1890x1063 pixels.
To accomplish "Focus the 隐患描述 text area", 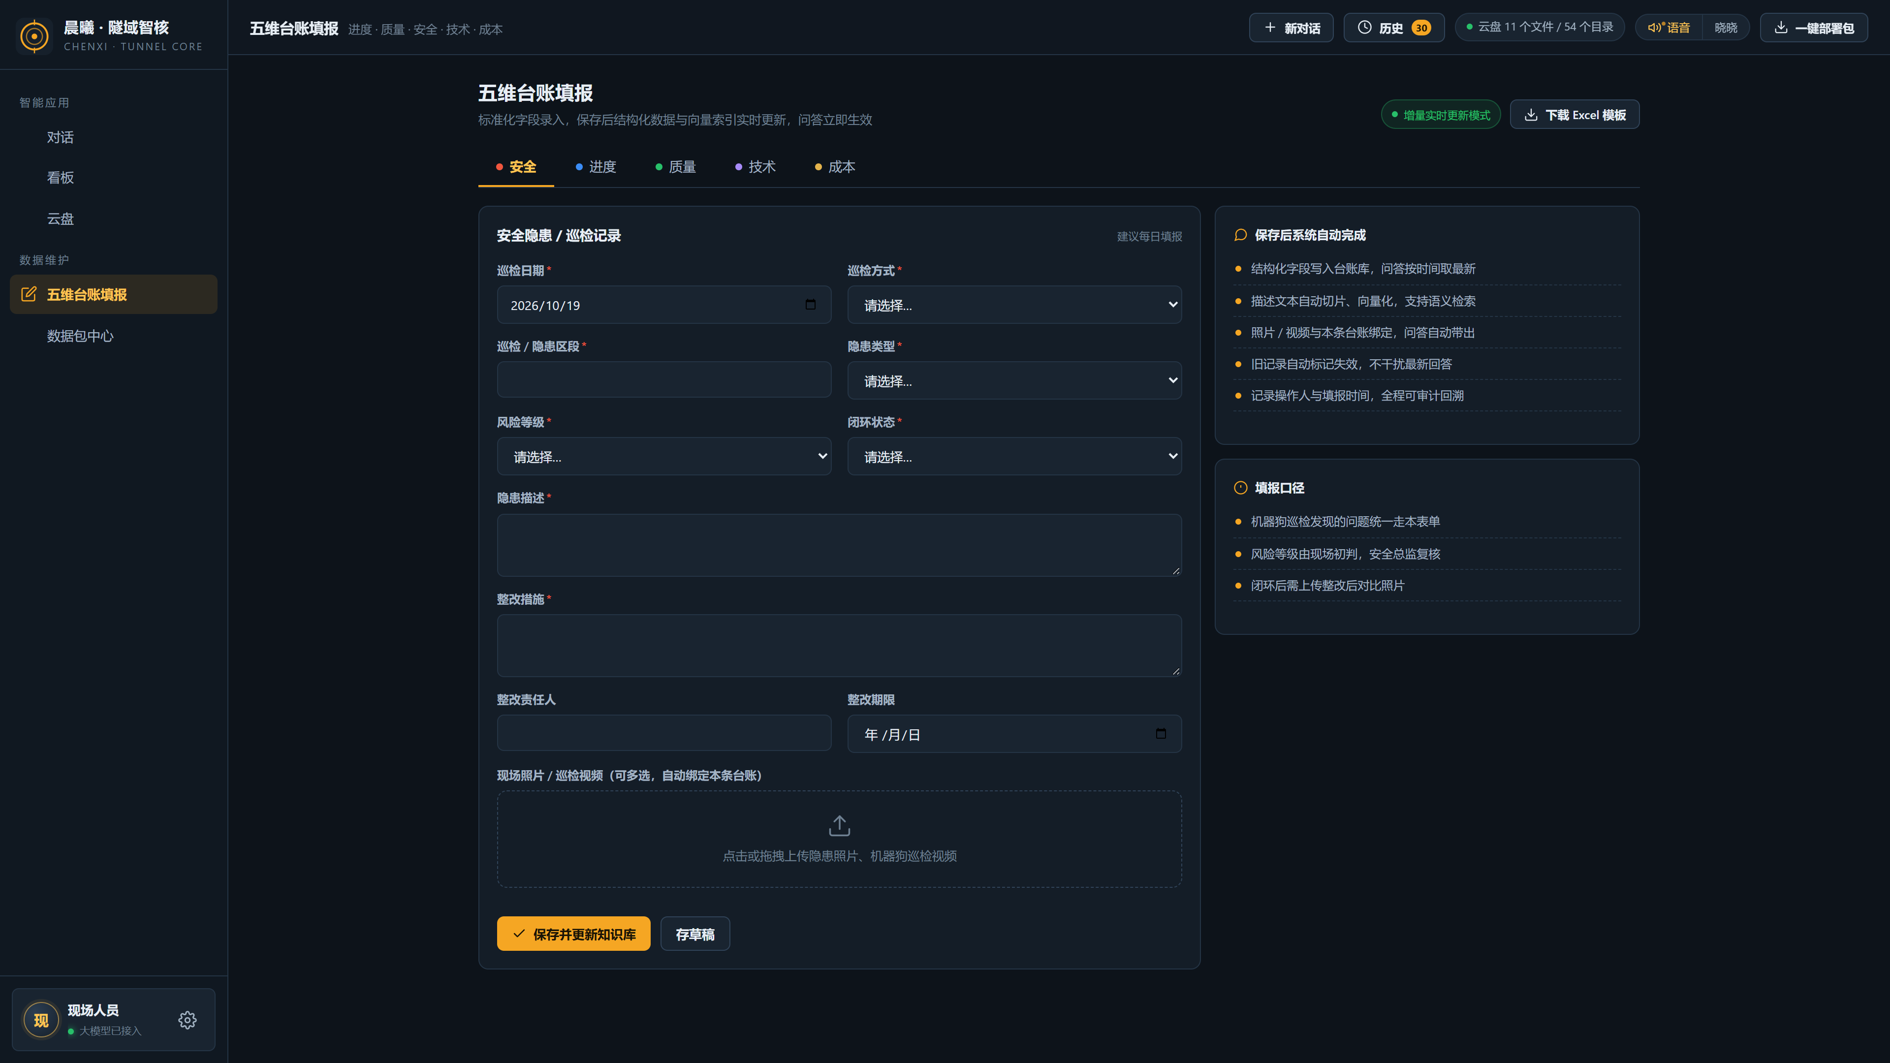I will pyautogui.click(x=839, y=545).
